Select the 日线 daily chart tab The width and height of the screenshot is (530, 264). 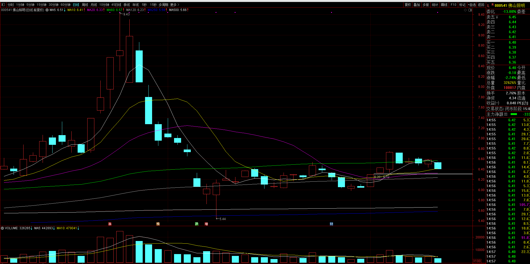(x=76, y=5)
